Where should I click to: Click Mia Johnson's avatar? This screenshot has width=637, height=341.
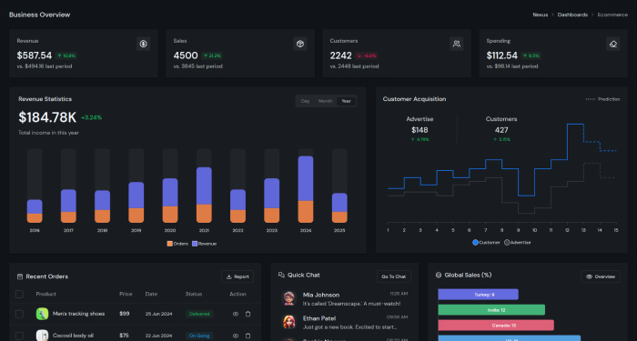point(288,298)
